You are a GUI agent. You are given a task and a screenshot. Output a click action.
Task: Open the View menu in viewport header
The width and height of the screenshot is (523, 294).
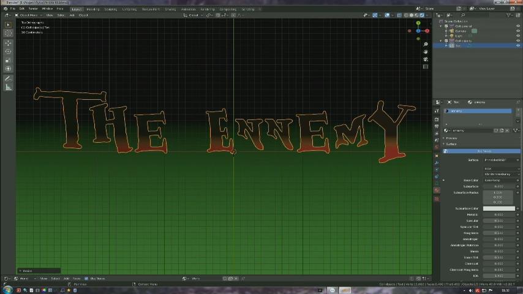[50, 15]
